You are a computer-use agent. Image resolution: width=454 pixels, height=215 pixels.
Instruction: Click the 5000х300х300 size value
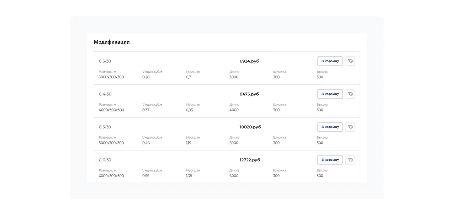click(111, 143)
